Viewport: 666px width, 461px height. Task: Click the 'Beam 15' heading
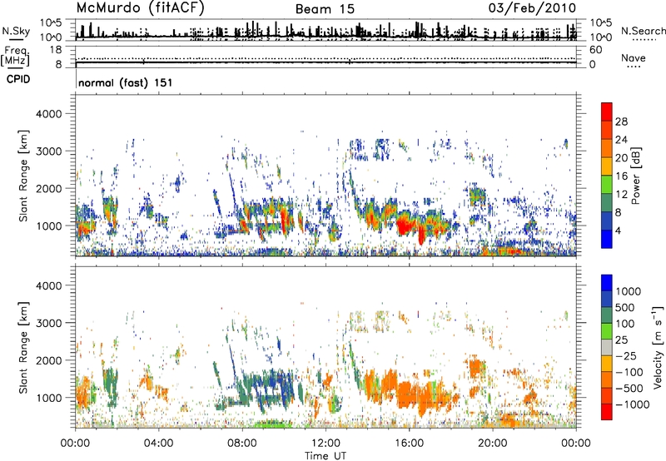click(325, 9)
